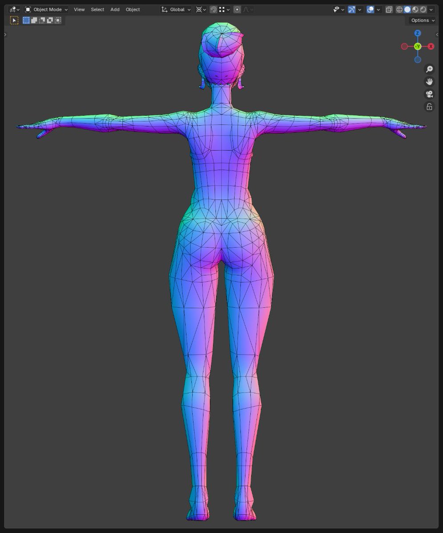Choose the Set new selection mode
443x533 pixels.
26,20
